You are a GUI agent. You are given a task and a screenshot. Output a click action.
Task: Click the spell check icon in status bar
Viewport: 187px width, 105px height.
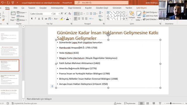pyautogui.click(x=8, y=103)
